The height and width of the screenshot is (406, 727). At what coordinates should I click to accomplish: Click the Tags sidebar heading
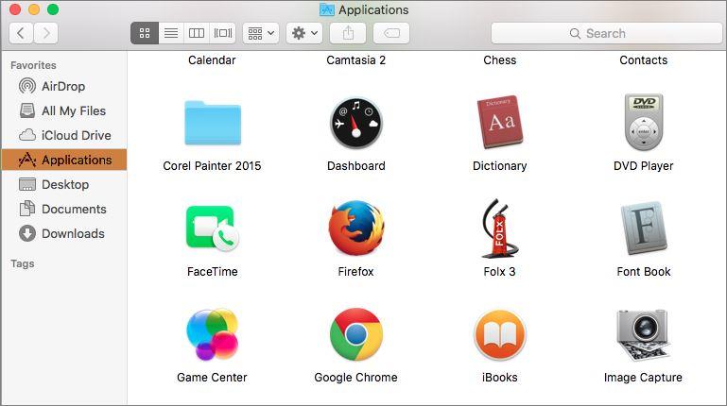[23, 263]
